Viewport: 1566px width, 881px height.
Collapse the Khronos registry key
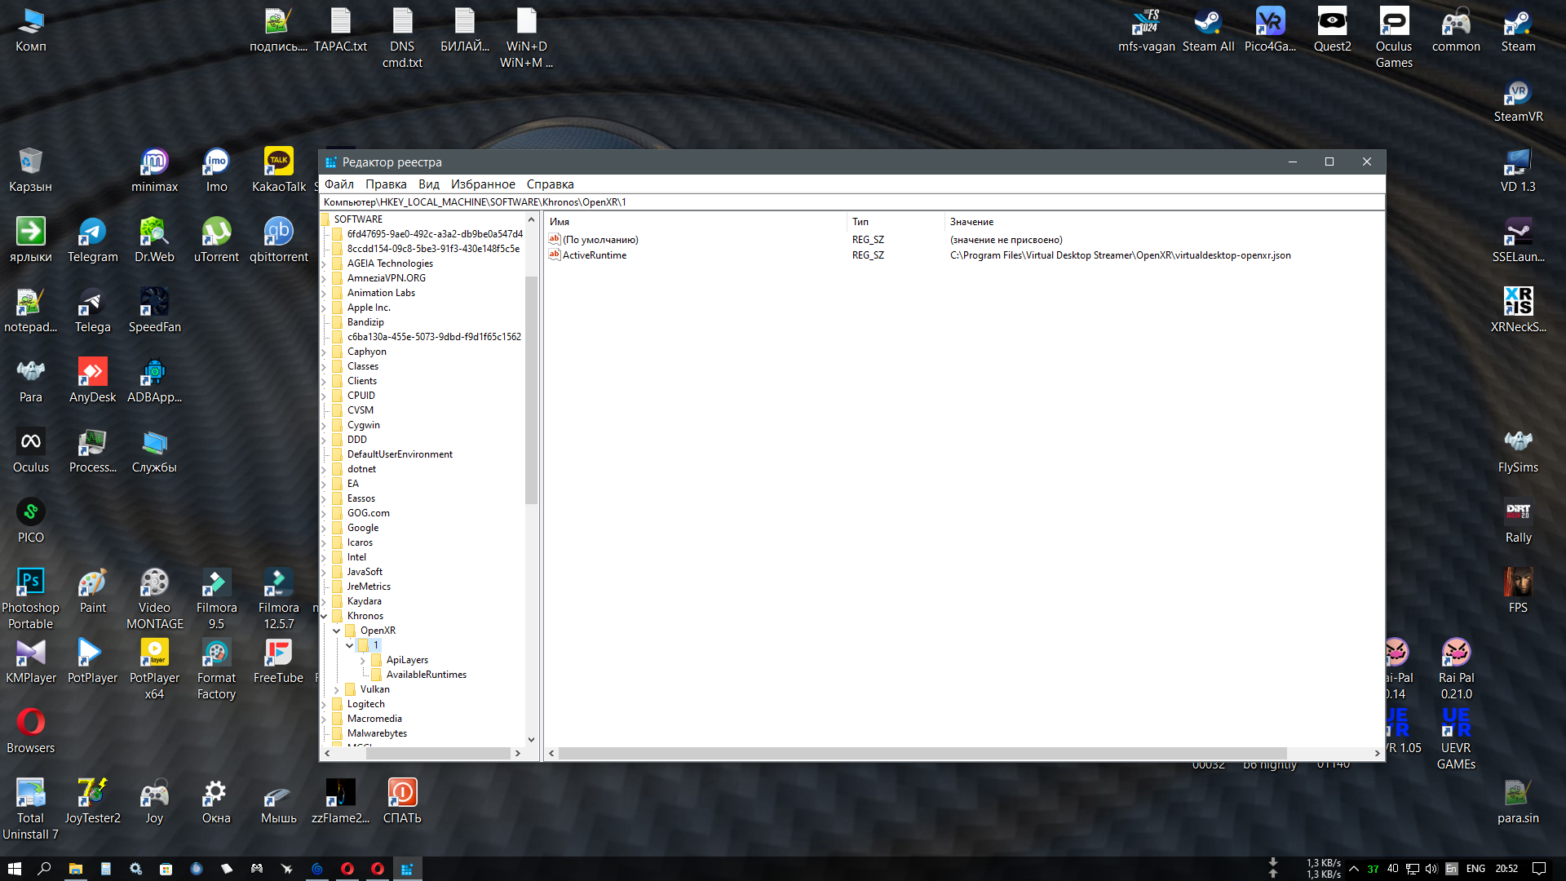coord(324,616)
